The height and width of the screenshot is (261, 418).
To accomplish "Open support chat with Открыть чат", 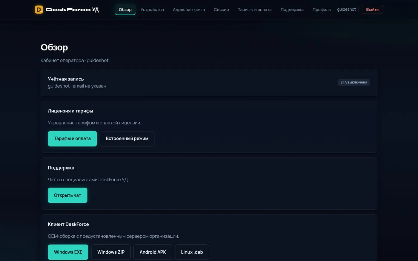I will tap(67, 195).
